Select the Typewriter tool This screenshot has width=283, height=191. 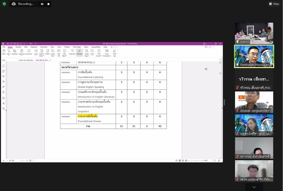point(72,52)
